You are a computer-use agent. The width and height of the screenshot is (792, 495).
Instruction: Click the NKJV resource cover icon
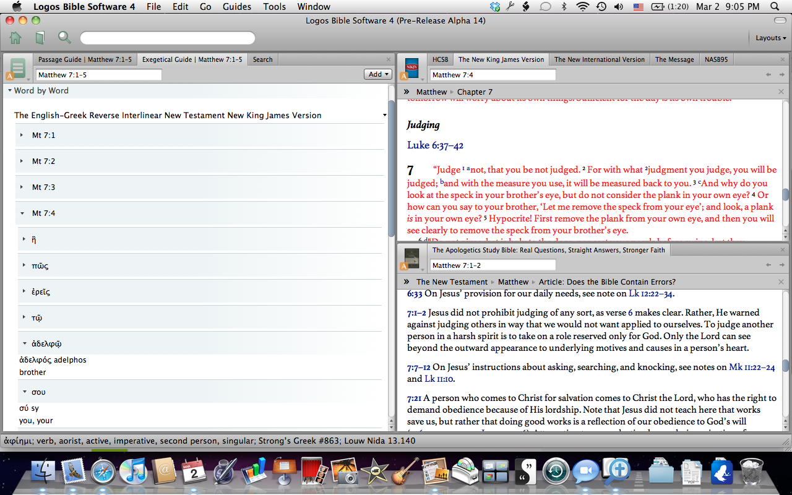411,68
